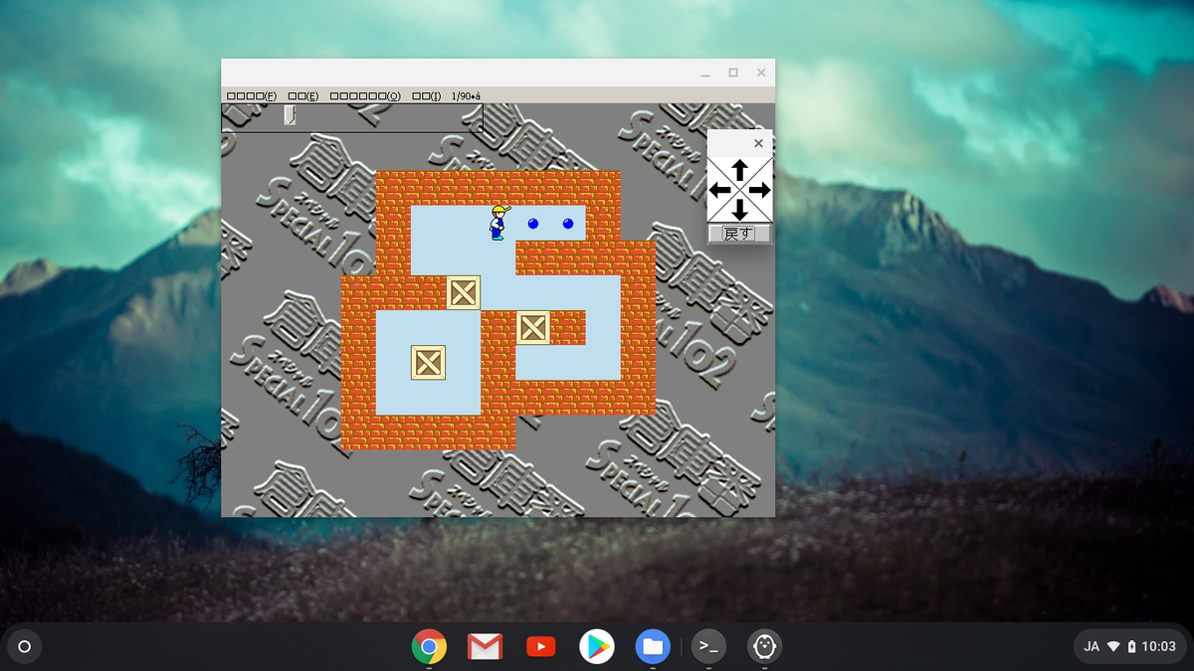Click the JA input method indicator
The width and height of the screenshot is (1194, 671).
click(x=1092, y=647)
